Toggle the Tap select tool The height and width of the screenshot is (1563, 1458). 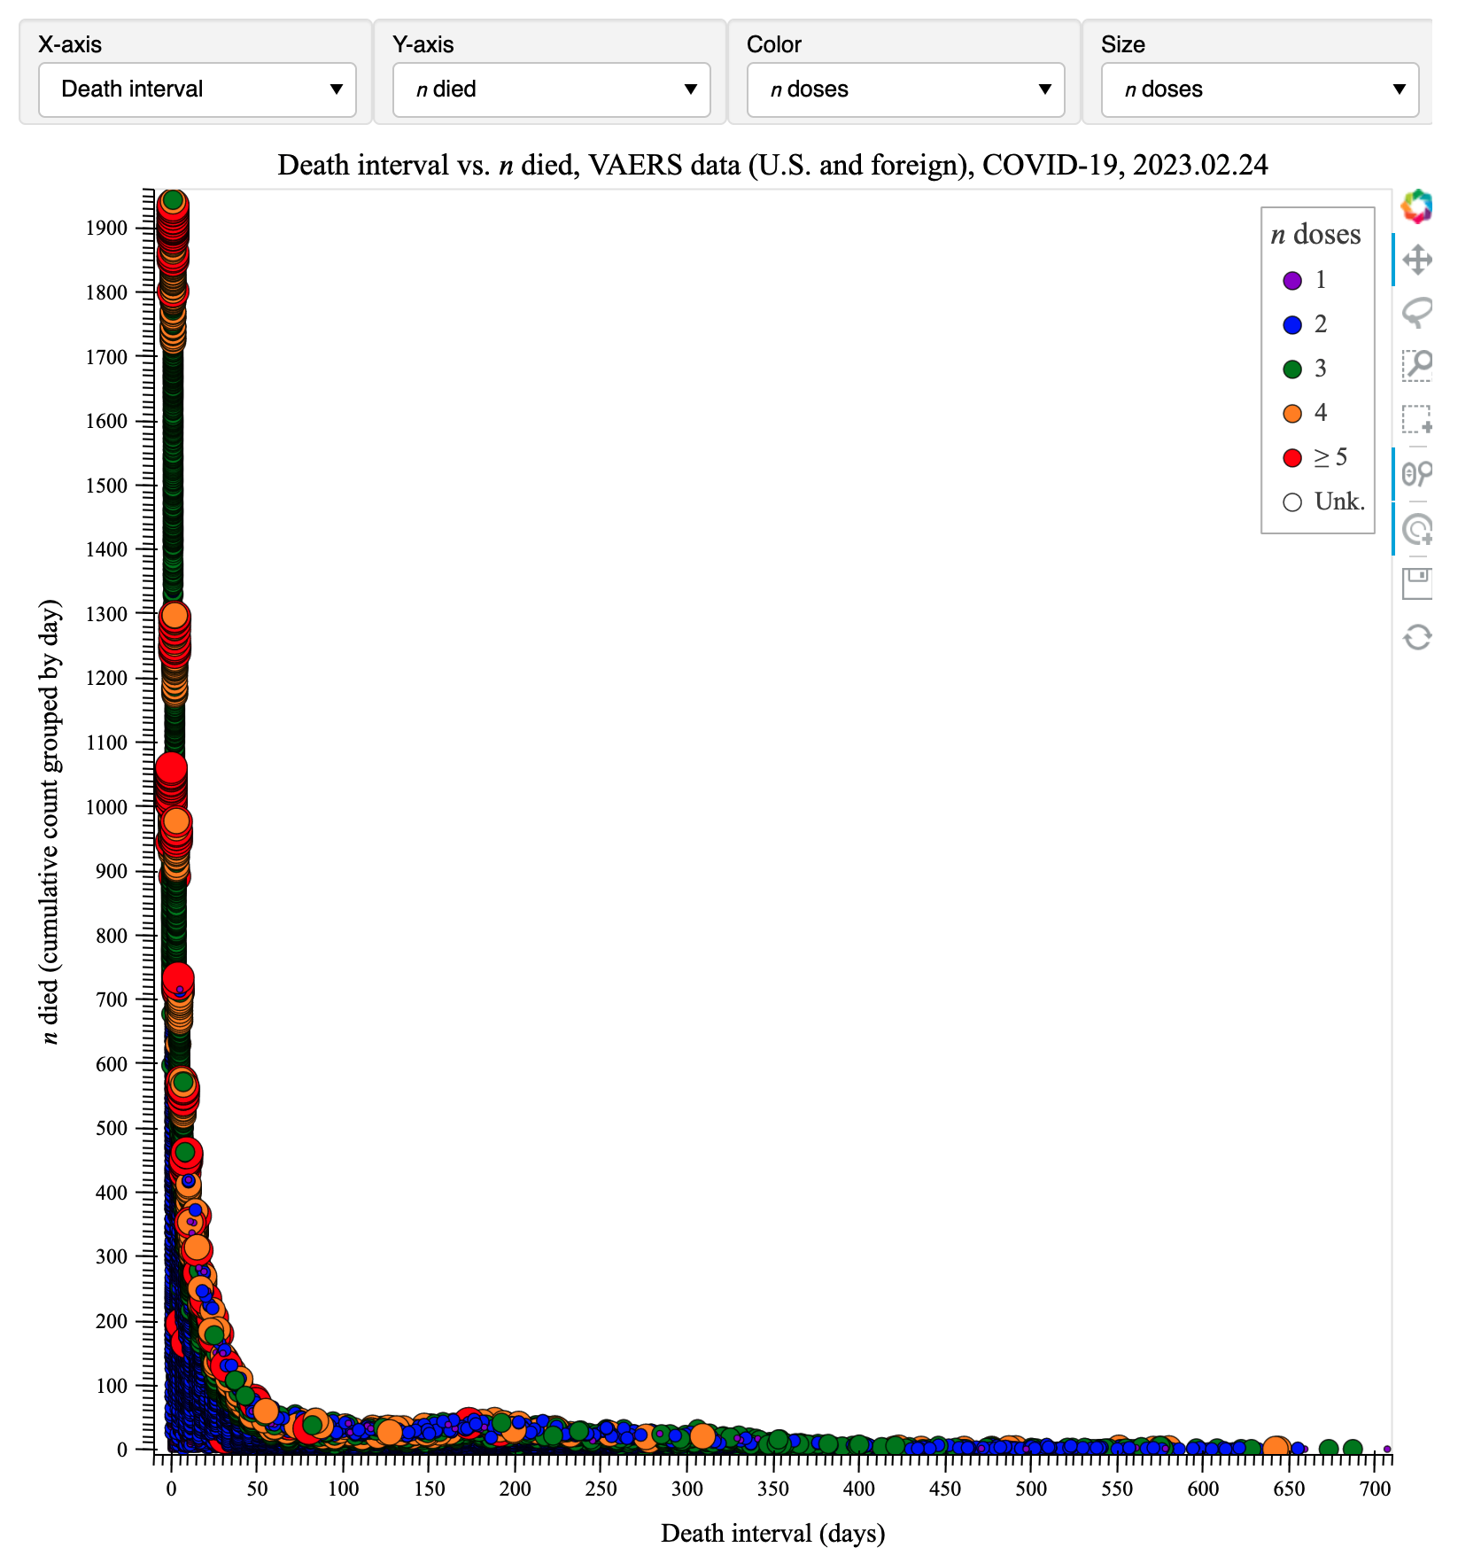point(1416,529)
